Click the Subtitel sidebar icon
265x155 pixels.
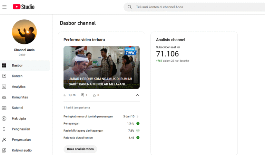[x=4, y=108]
